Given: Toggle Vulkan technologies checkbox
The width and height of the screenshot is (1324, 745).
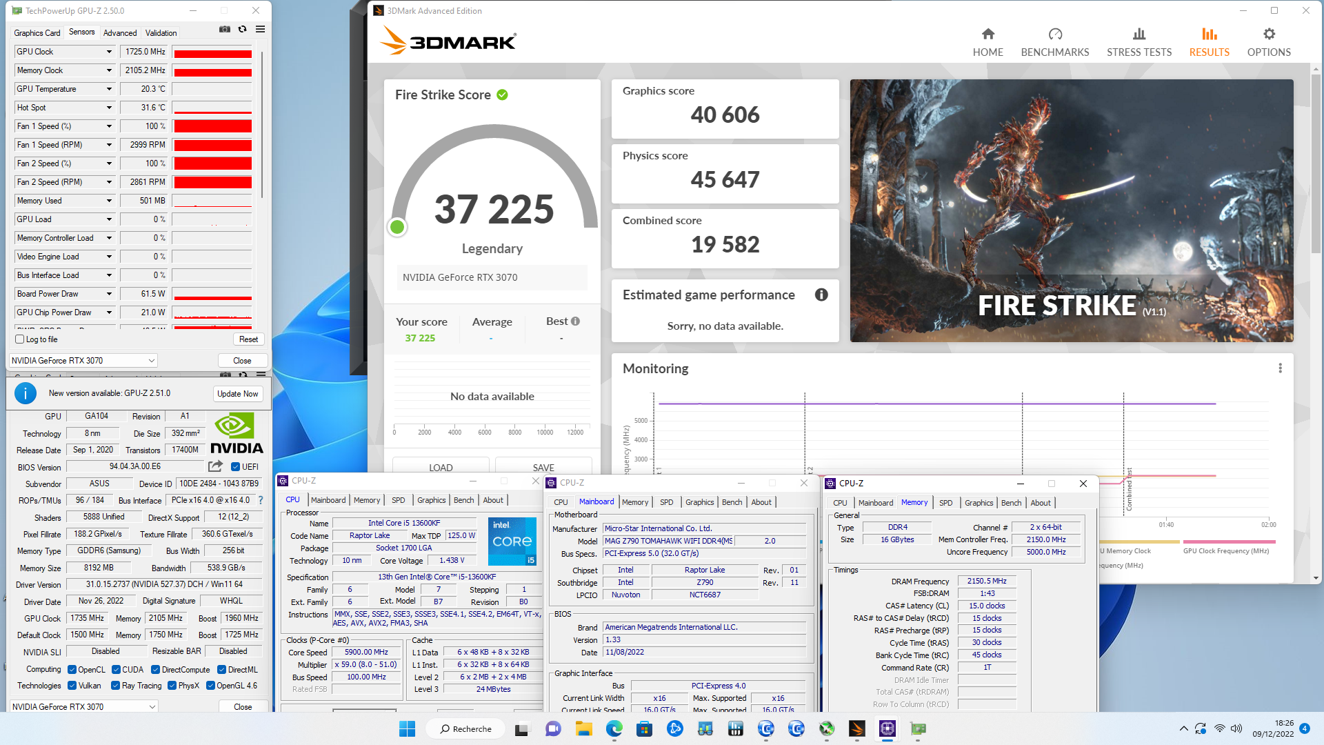Looking at the screenshot, I should click(72, 686).
